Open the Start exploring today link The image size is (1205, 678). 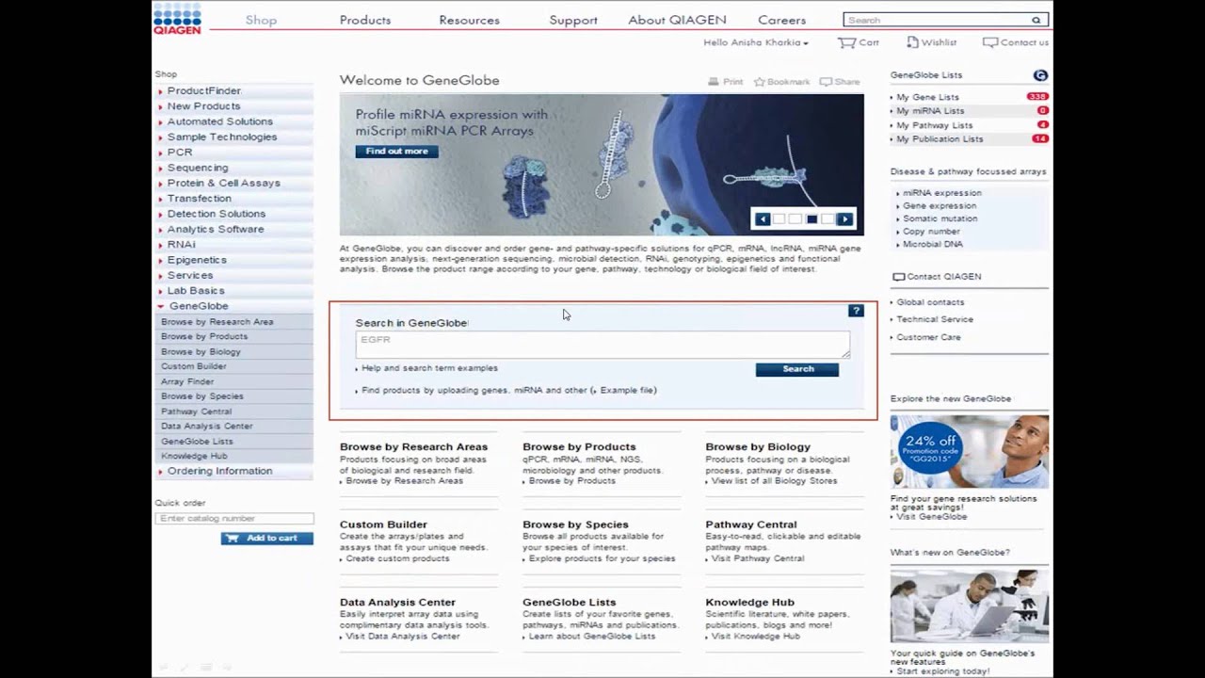(x=942, y=671)
